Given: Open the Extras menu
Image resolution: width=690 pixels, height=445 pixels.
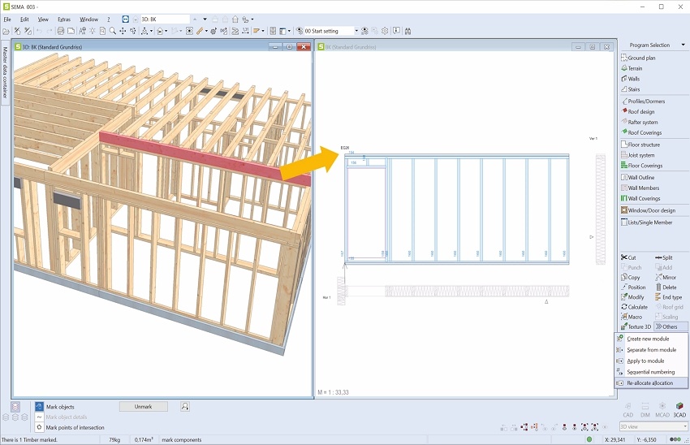Looking at the screenshot, I should (x=64, y=19).
